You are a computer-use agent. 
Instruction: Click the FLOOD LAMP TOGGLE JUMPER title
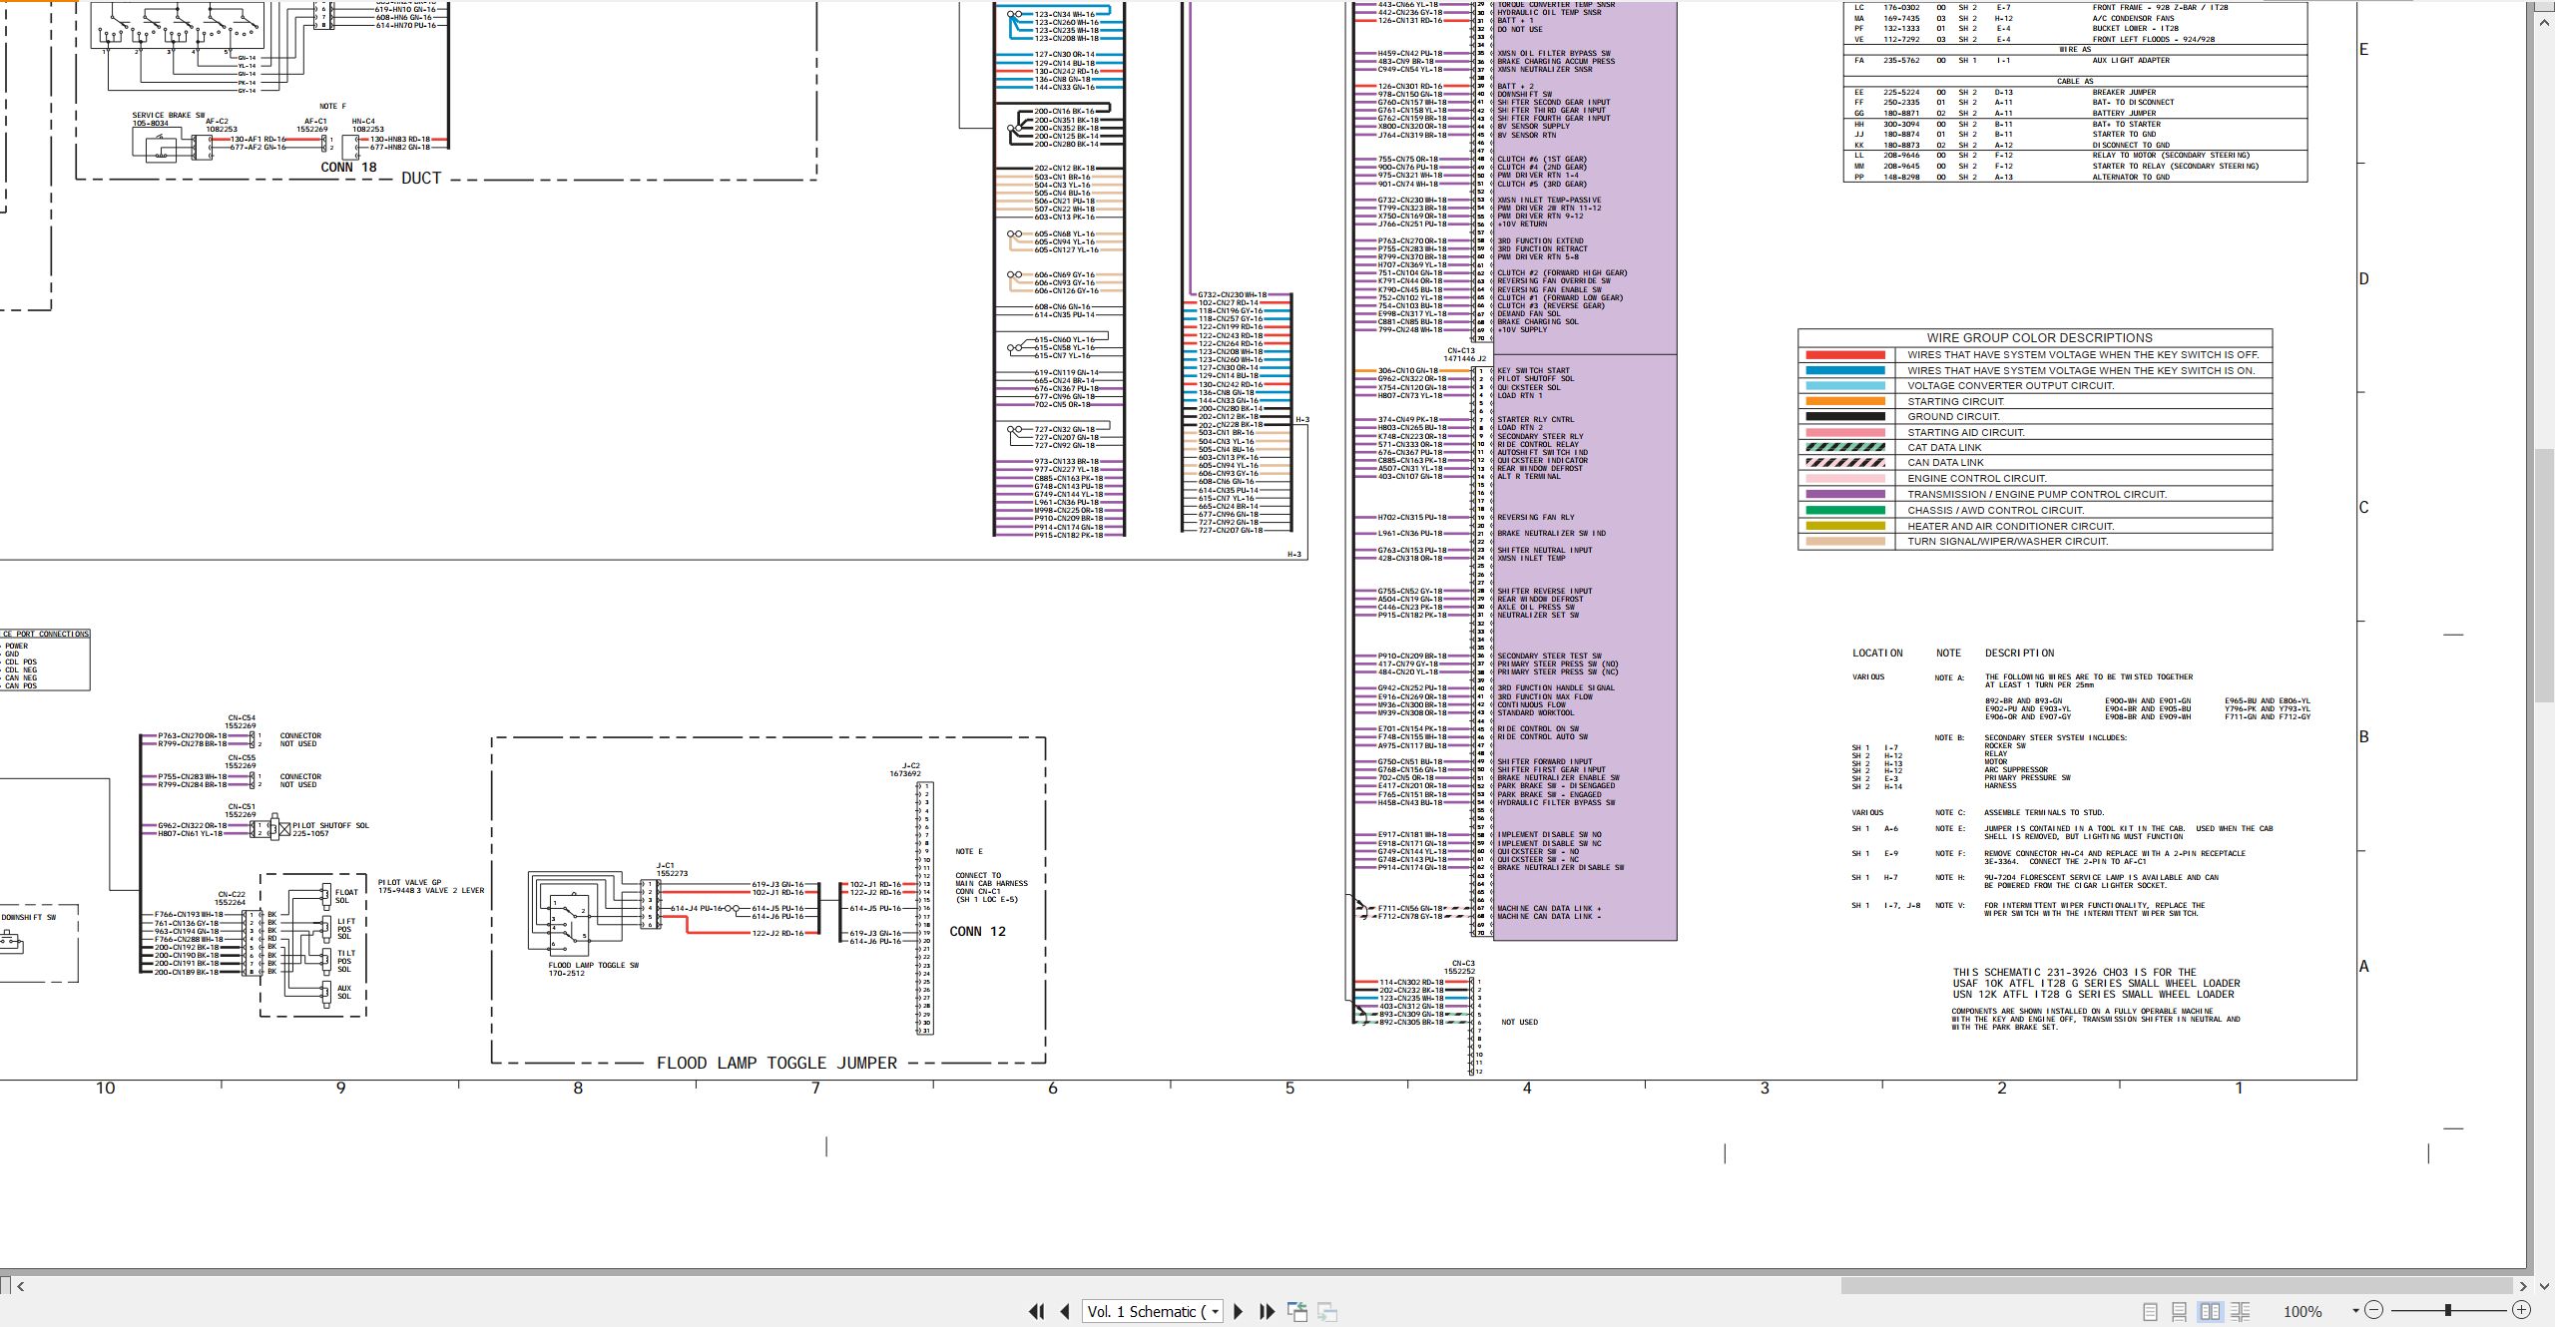(776, 1063)
